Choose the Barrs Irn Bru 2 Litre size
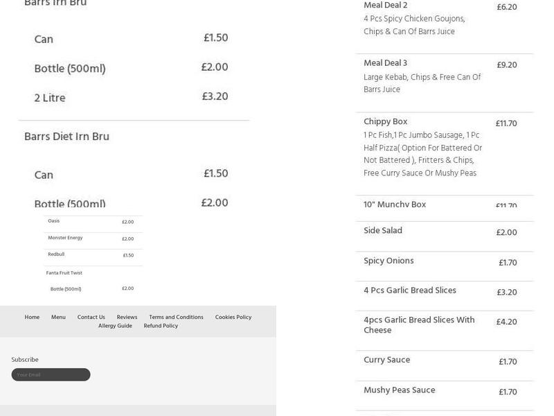Viewport: 554px width, 416px height. pos(50,98)
